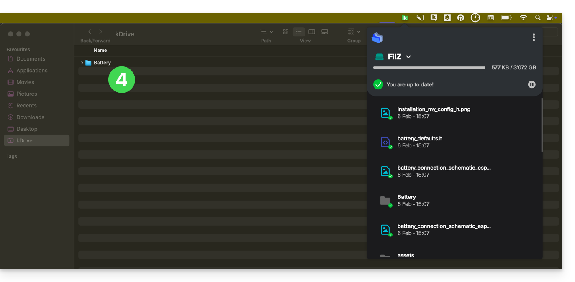Switch to icon grid view
The height and width of the screenshot is (282, 575).
286,32
